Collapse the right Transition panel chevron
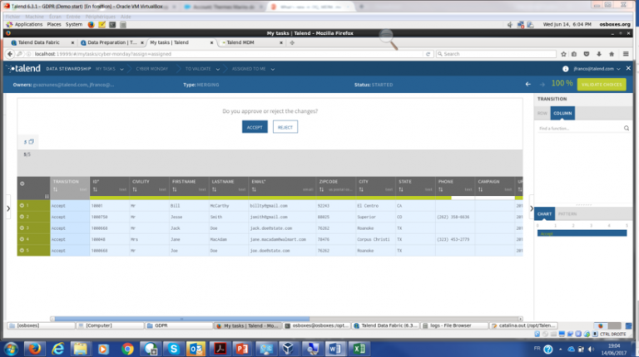This screenshot has width=639, height=357. (532, 208)
